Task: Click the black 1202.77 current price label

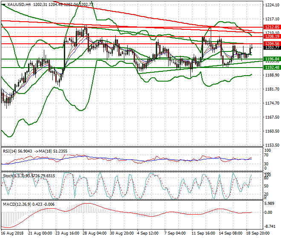Action: 272,48
